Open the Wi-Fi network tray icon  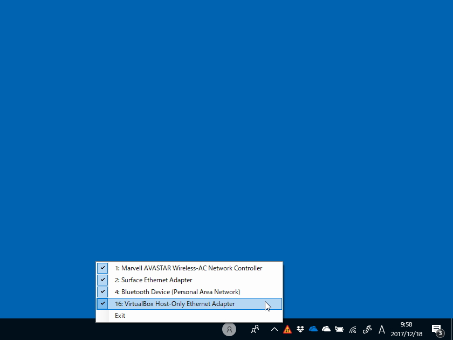click(x=353, y=330)
